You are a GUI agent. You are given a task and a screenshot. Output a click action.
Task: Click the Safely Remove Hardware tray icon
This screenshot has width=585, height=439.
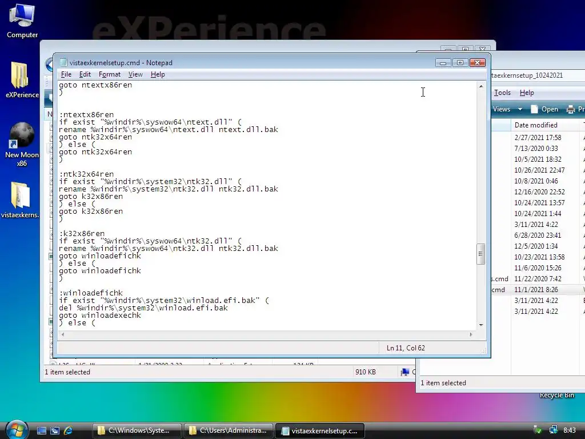(x=538, y=430)
